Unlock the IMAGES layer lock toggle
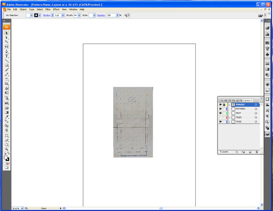Image resolution: width=273 pixels, height=211 pixels. 224,105
